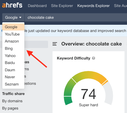127x113 pixels.
Task: Select Google in the engine list
Action: (x=13, y=27)
